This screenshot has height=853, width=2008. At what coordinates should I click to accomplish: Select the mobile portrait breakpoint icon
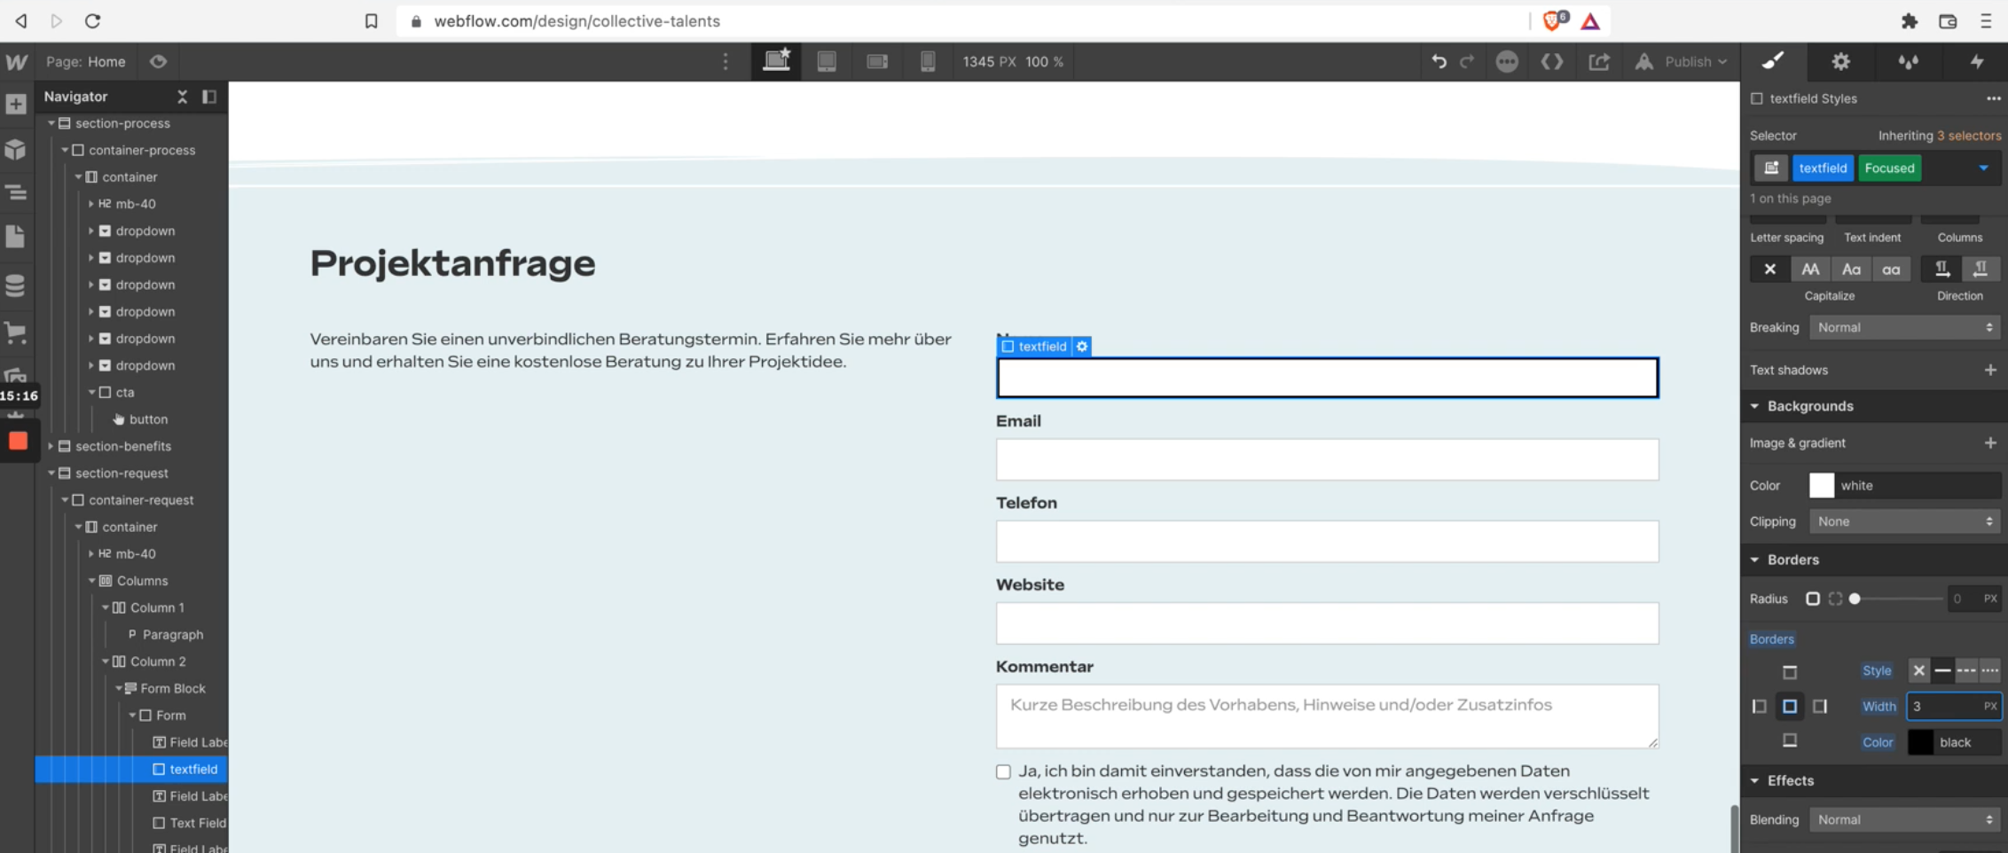(928, 61)
